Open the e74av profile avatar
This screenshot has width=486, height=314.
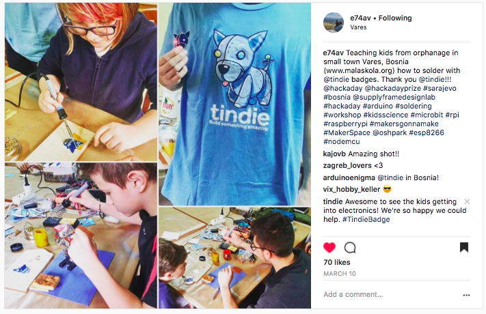click(334, 23)
